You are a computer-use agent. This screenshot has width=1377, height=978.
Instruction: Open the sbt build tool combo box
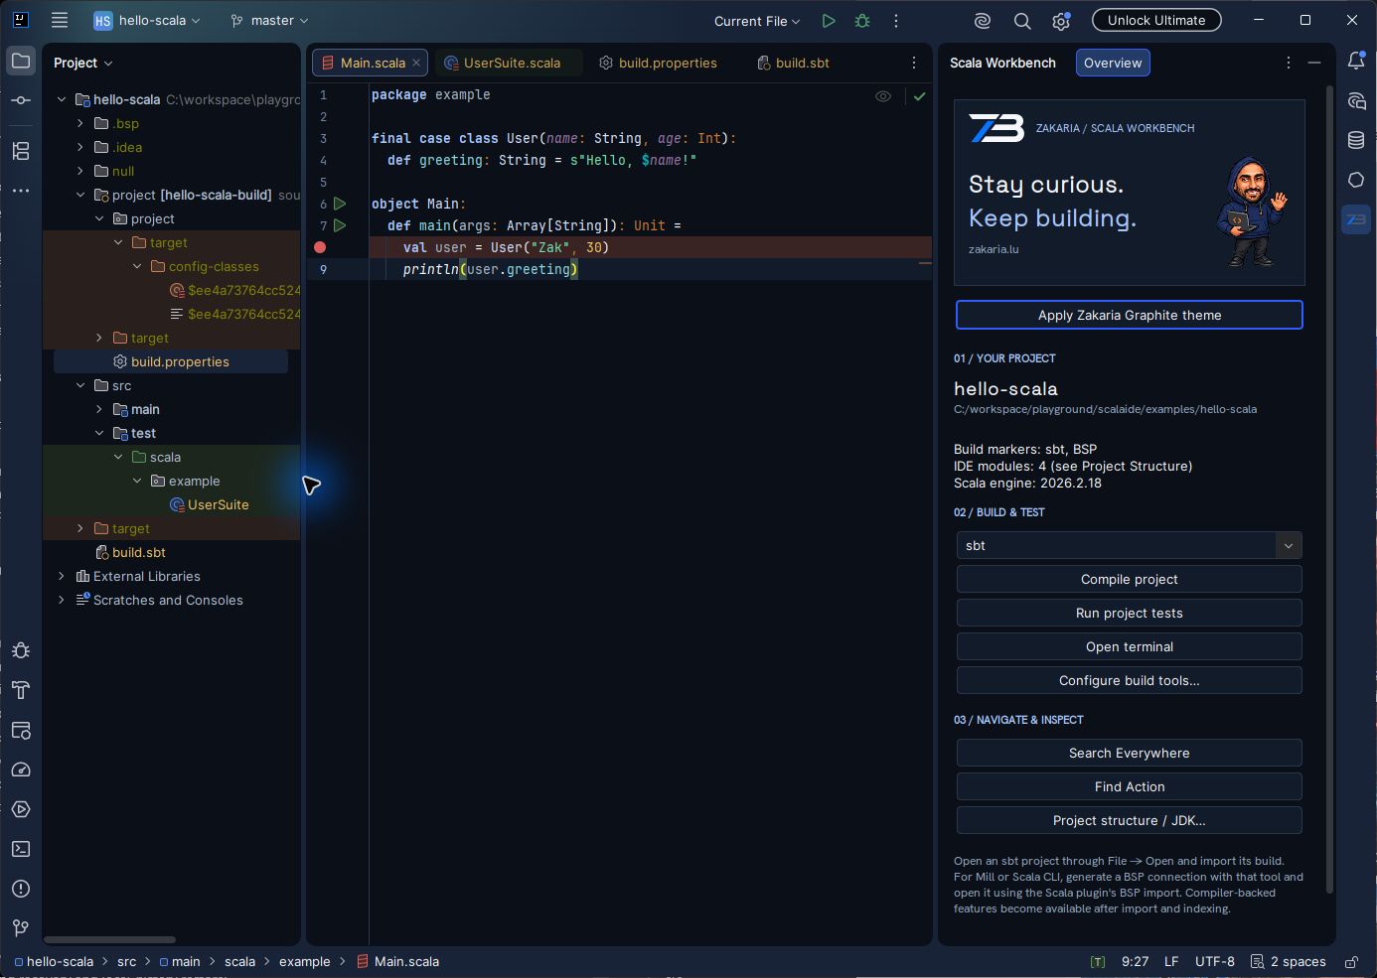click(x=1129, y=545)
